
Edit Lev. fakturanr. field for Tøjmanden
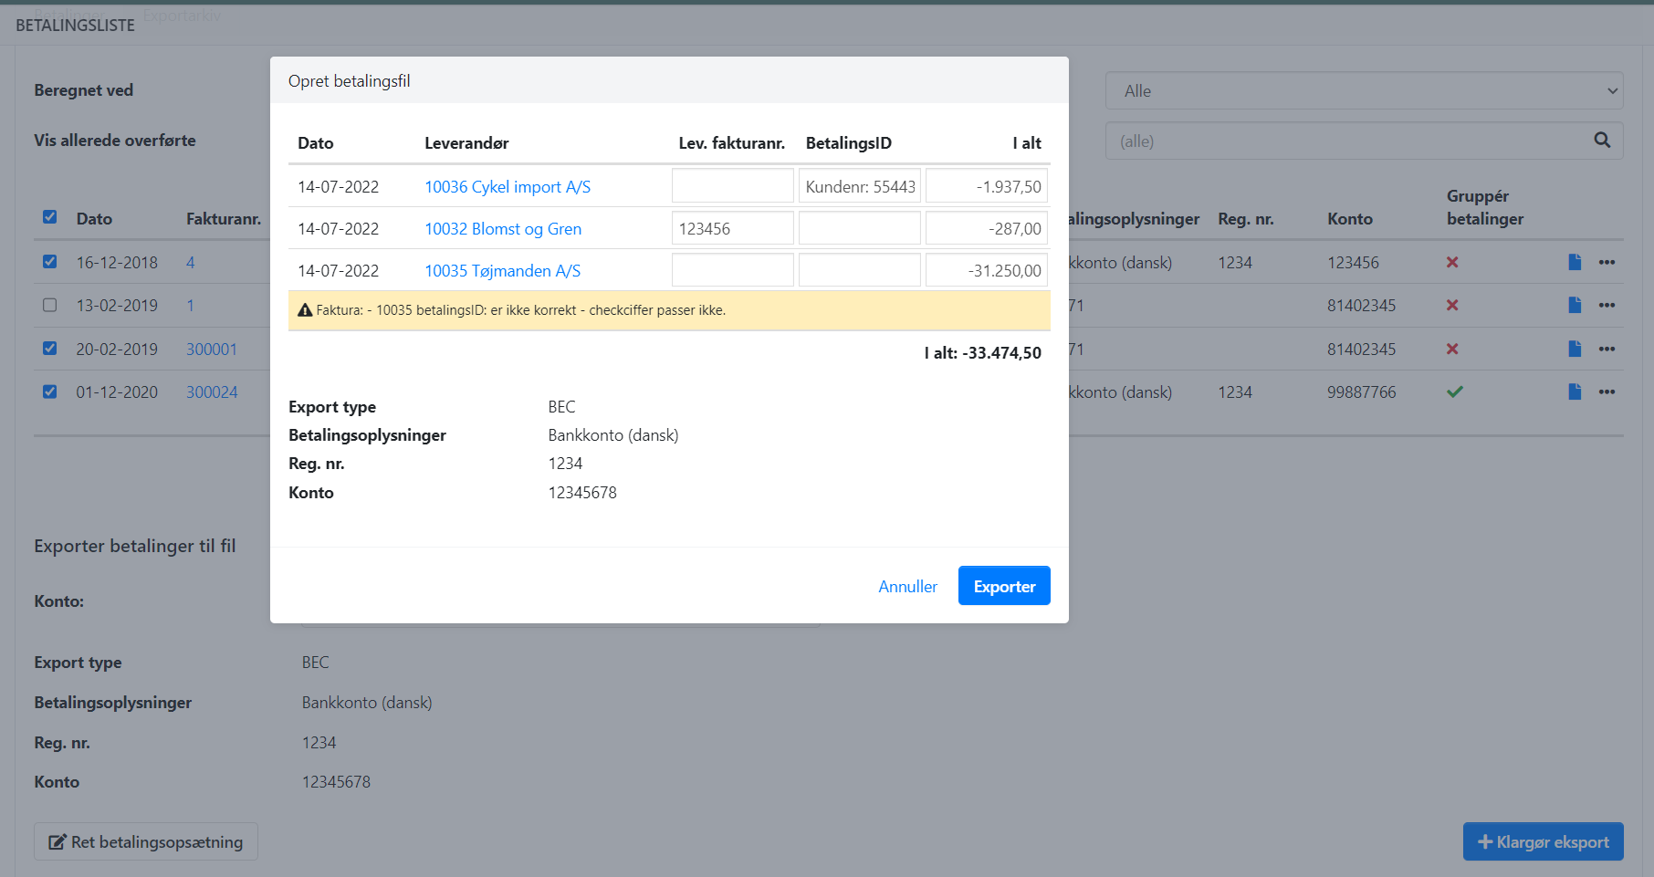[733, 270]
